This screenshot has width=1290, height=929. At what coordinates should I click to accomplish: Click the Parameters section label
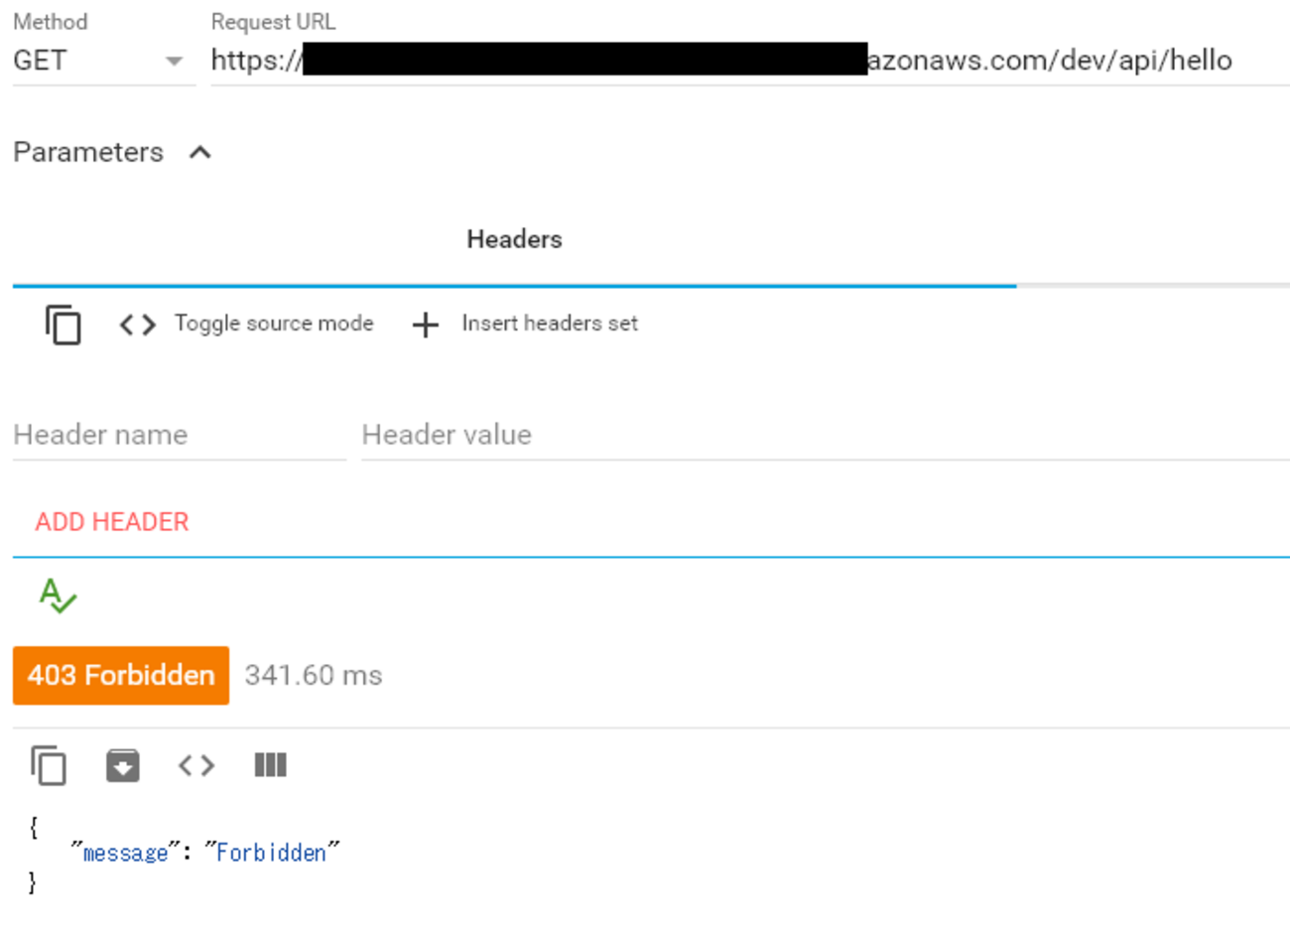88,152
